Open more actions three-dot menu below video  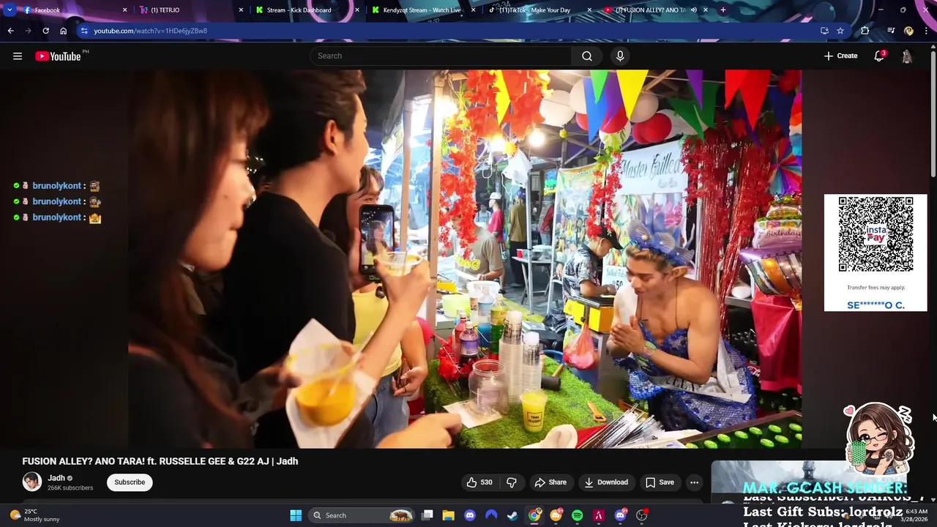(694, 482)
